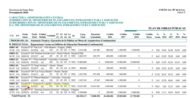Screen dimensions: 190x98
Task: Select the Costo Total column header
Action: click(83, 36)
